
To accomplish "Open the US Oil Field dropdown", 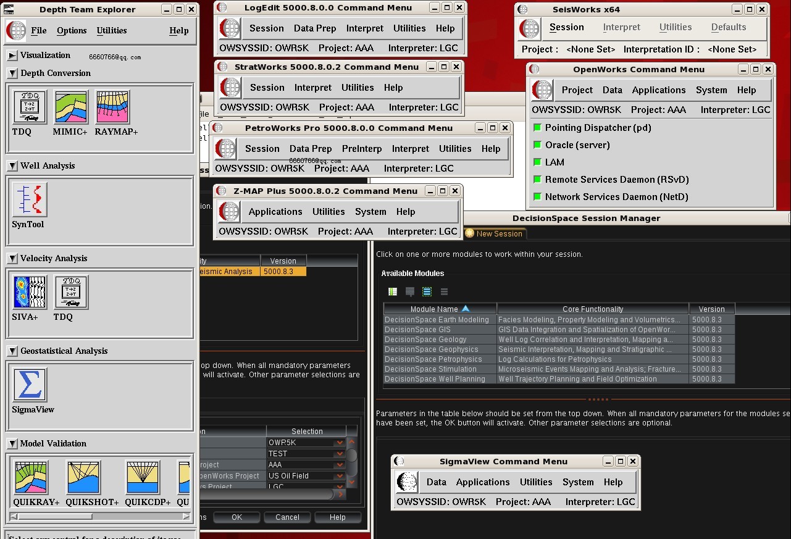I will click(340, 476).
